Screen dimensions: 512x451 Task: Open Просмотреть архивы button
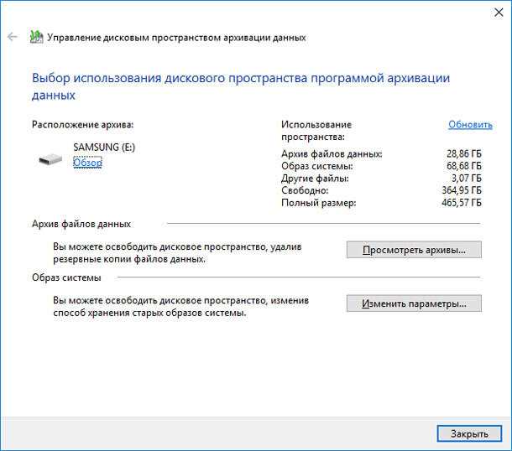tap(414, 250)
